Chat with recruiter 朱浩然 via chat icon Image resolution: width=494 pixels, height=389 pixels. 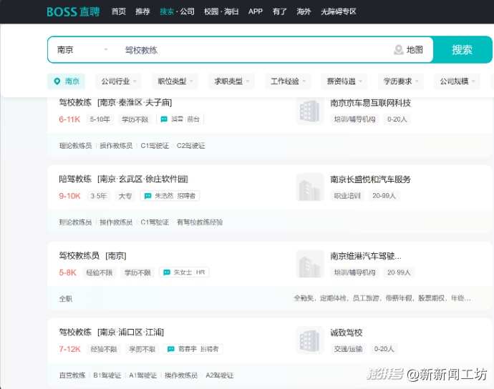click(x=148, y=196)
